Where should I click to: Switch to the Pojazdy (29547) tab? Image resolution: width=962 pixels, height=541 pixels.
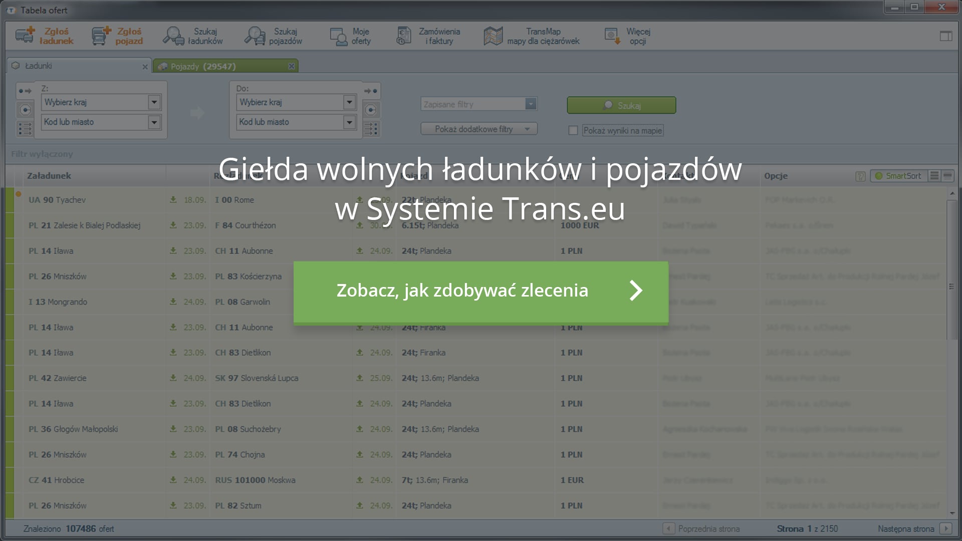pyautogui.click(x=225, y=66)
